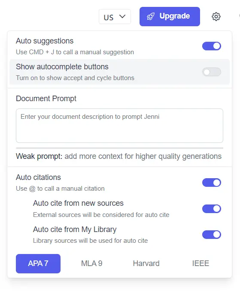
Task: Open the US language dropdown
Action: [x=115, y=17]
